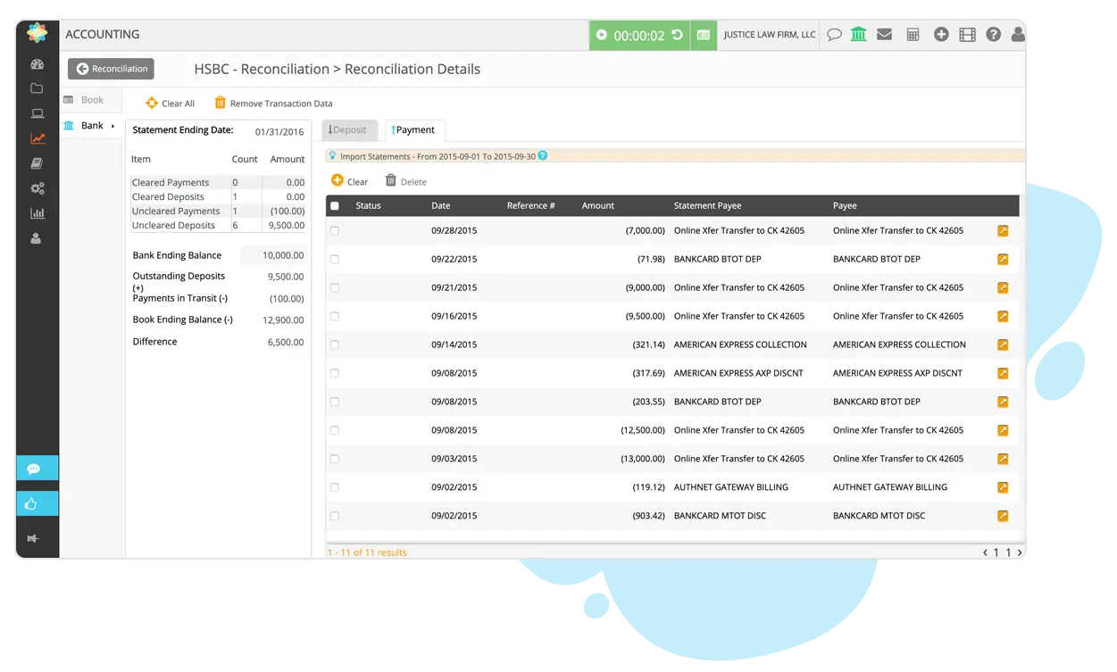Open the calculator icon in top bar

(x=913, y=35)
